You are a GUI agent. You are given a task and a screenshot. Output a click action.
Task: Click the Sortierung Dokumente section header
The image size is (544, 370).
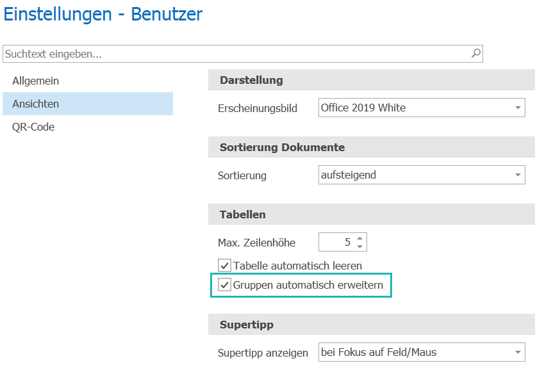[x=372, y=147]
